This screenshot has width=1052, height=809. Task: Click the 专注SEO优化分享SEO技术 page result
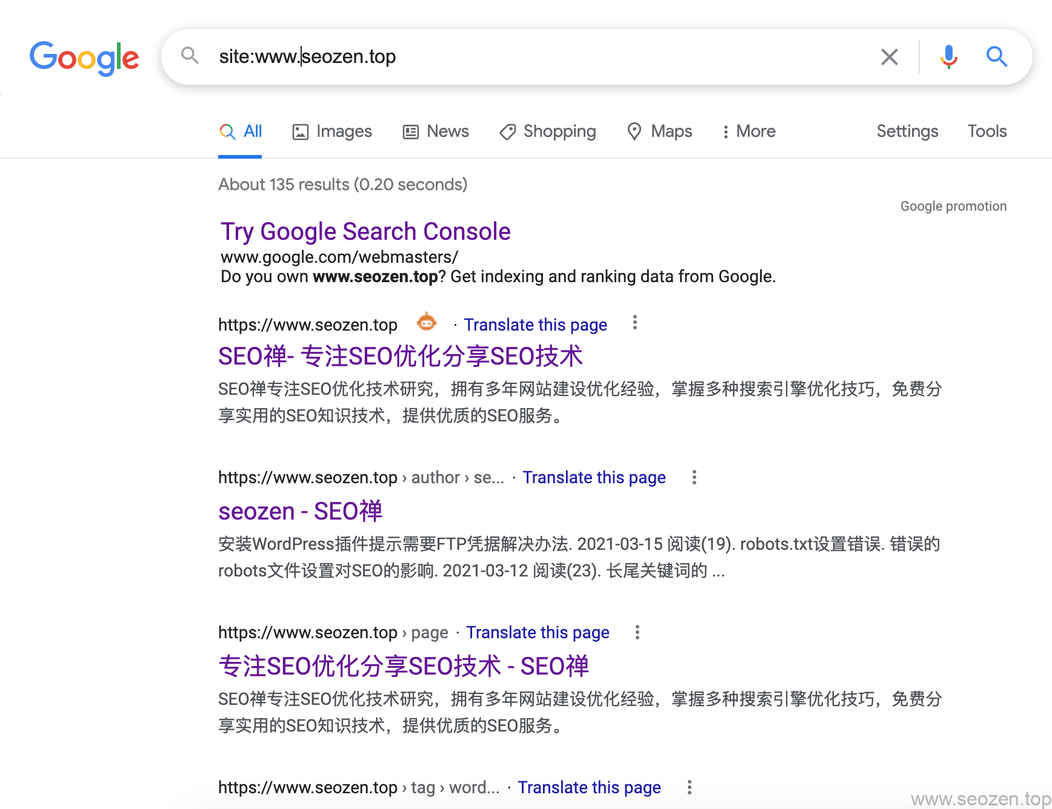[x=403, y=666]
